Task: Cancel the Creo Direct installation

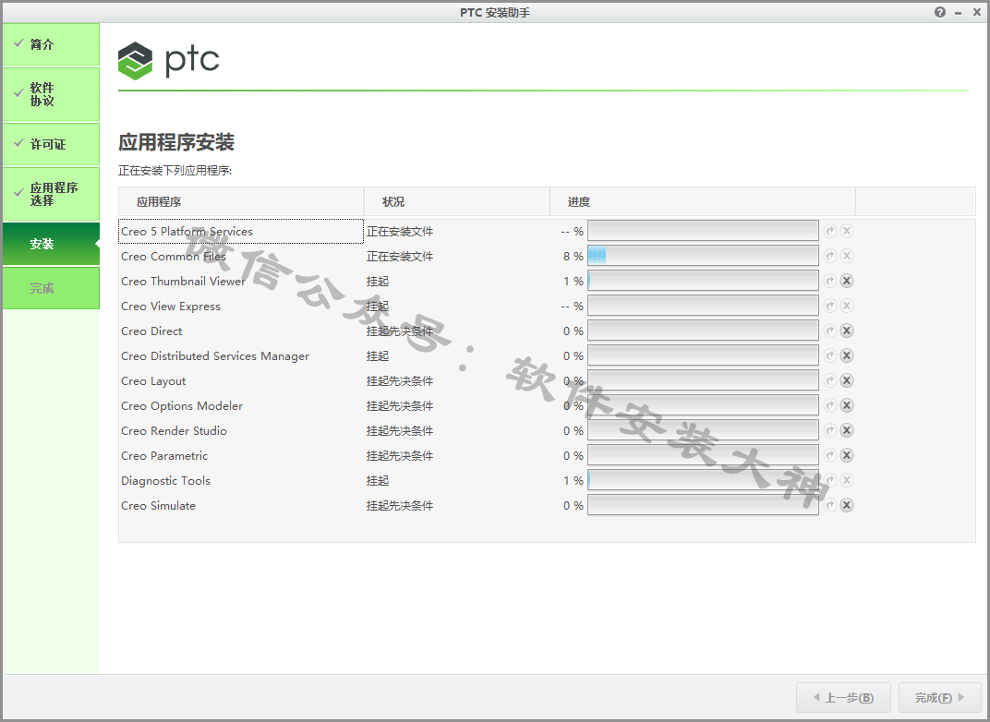Action: (x=847, y=331)
